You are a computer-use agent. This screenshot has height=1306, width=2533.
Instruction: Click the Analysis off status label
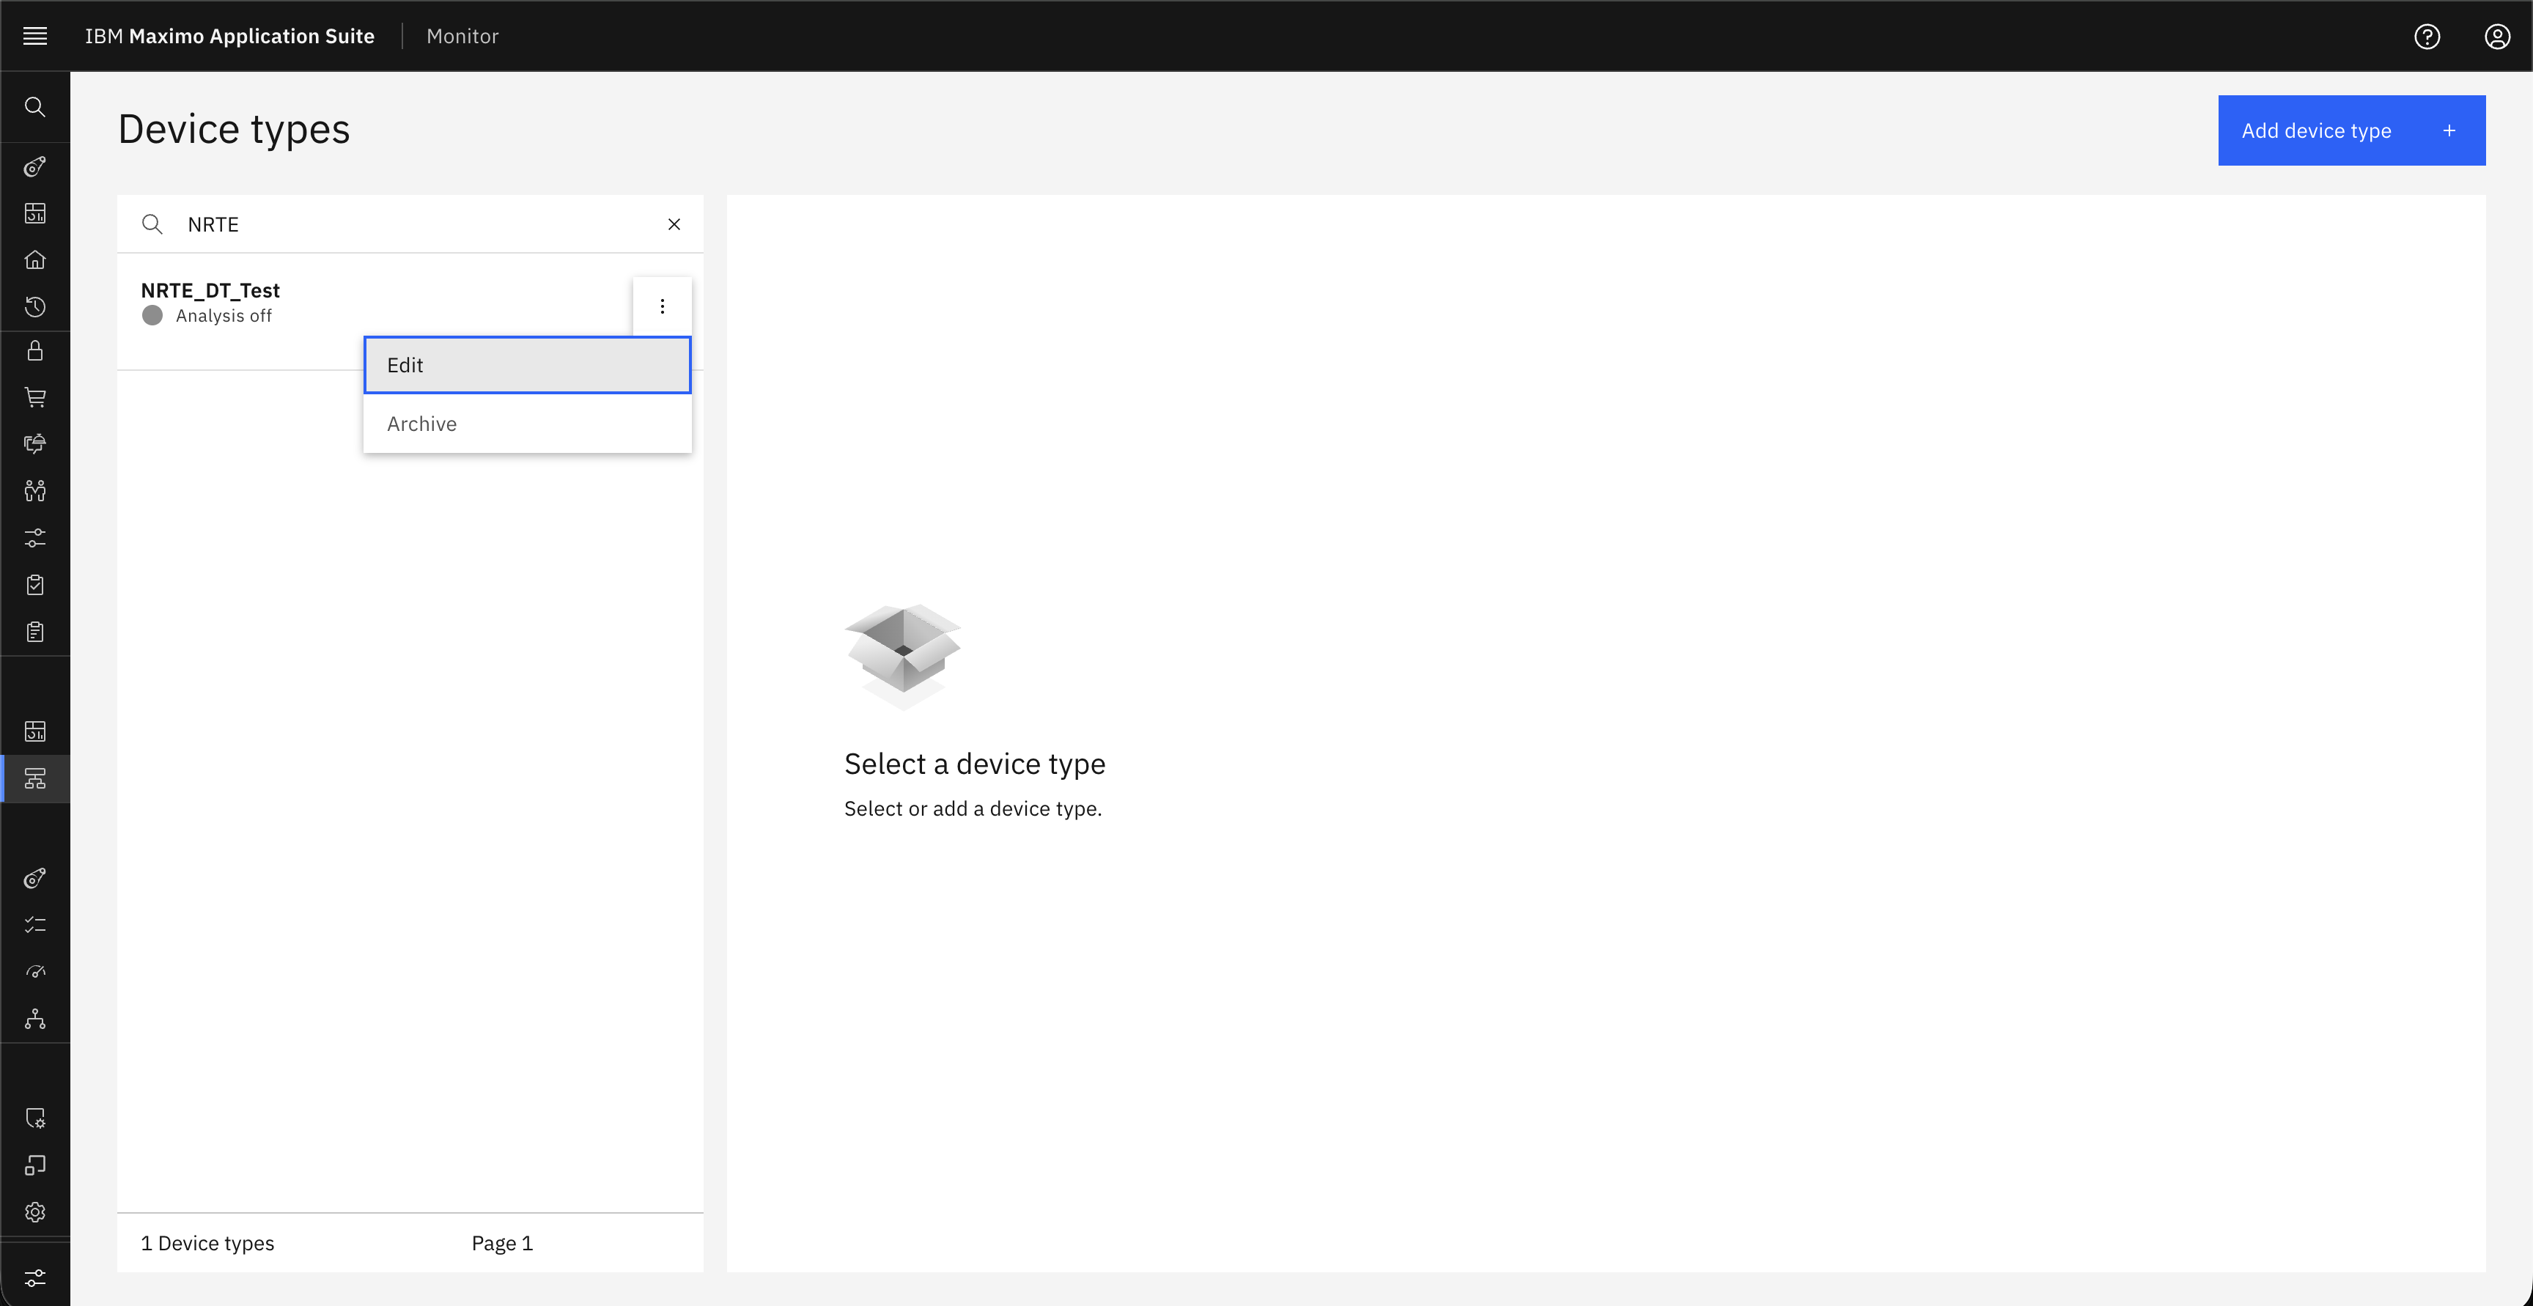coord(224,316)
